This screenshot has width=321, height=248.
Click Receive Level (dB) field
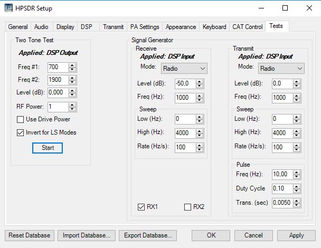[x=185, y=84]
